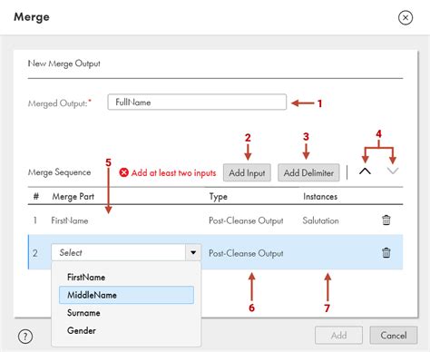
Task: Click the Merged Output field containing FullName
Action: pos(197,102)
